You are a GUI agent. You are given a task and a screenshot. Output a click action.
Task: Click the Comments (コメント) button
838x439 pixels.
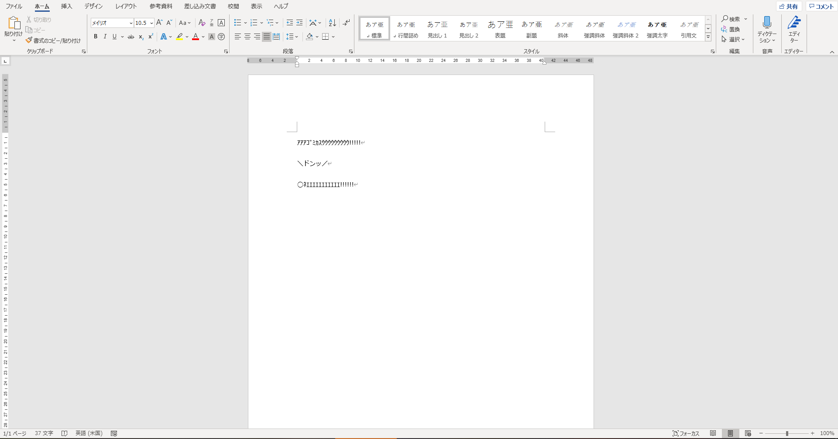pyautogui.click(x=821, y=6)
